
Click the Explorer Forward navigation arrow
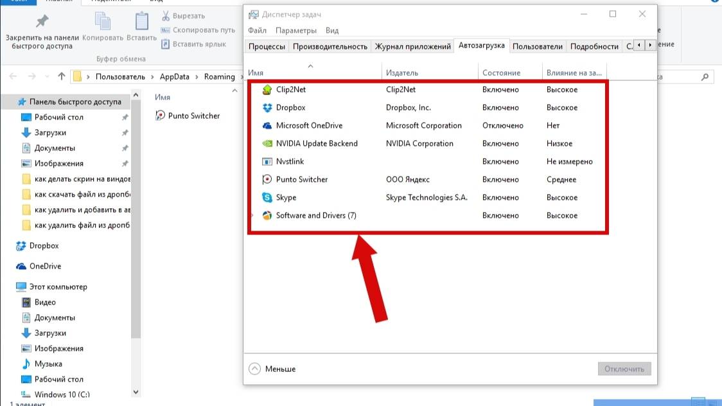[31, 76]
